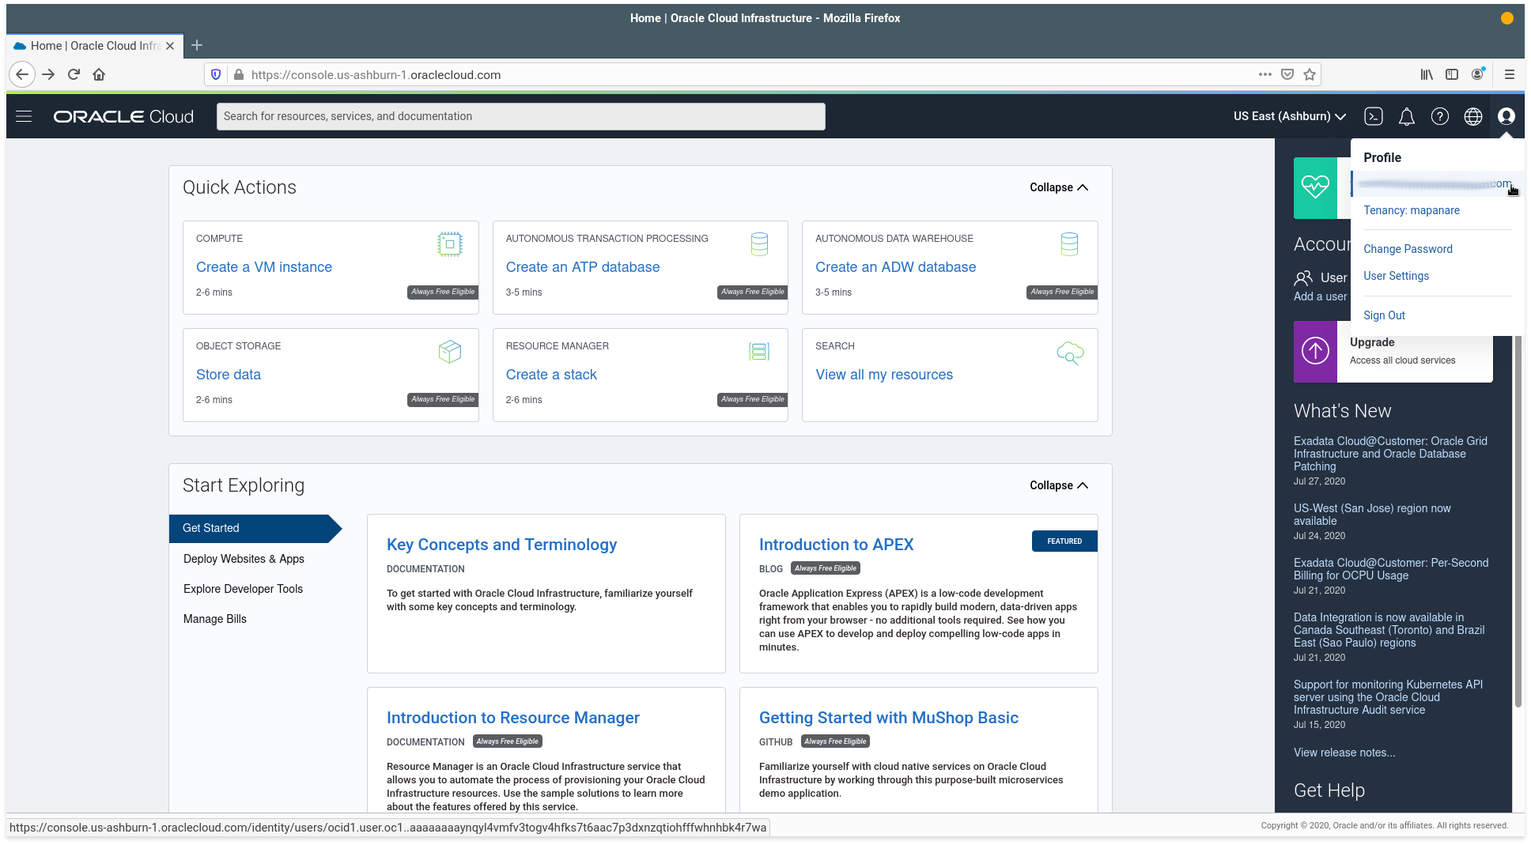Viewport: 1531px width, 845px height.
Task: Click the ADW database cylinder icon
Action: pyautogui.click(x=1069, y=244)
